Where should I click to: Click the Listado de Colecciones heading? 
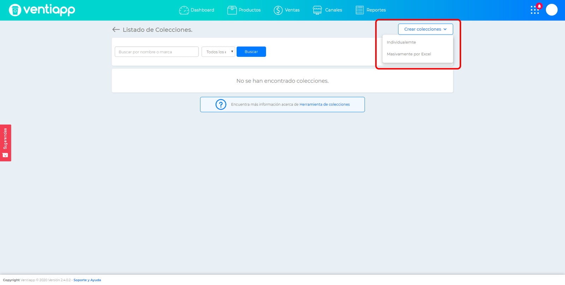[x=157, y=30]
